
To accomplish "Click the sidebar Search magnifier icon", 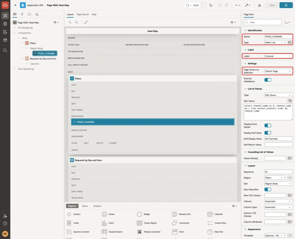I will [x=5, y=51].
